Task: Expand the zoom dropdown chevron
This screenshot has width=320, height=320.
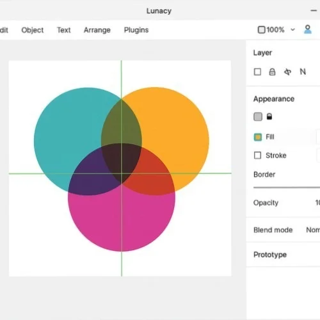Action: pos(292,29)
